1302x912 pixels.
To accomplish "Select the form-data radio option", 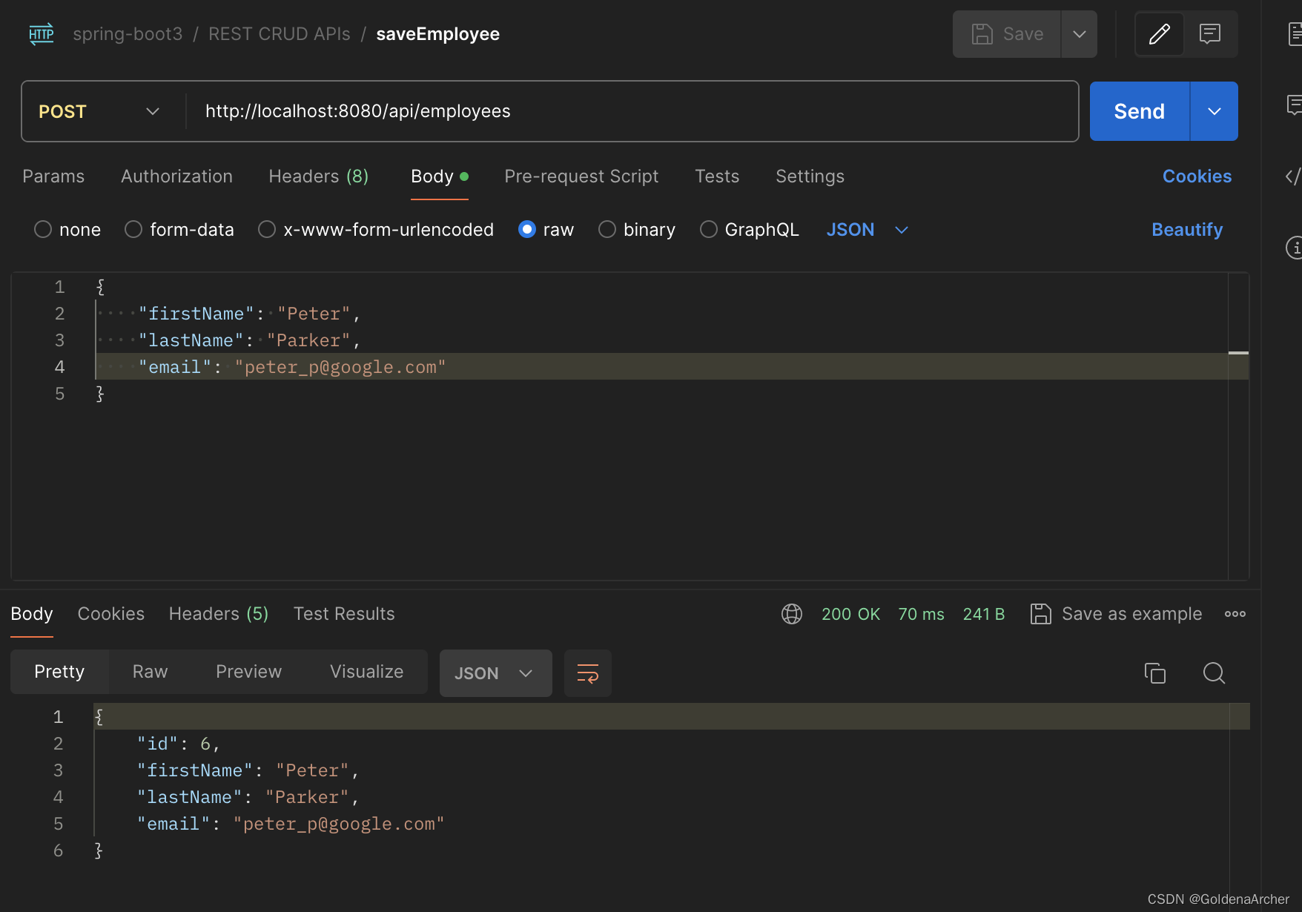I will pyautogui.click(x=133, y=230).
